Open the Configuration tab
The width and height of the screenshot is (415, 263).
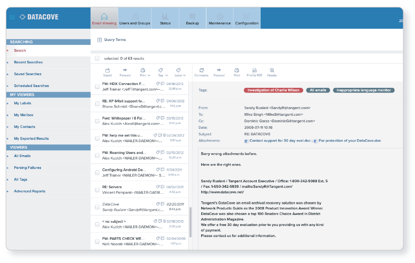coord(247,18)
